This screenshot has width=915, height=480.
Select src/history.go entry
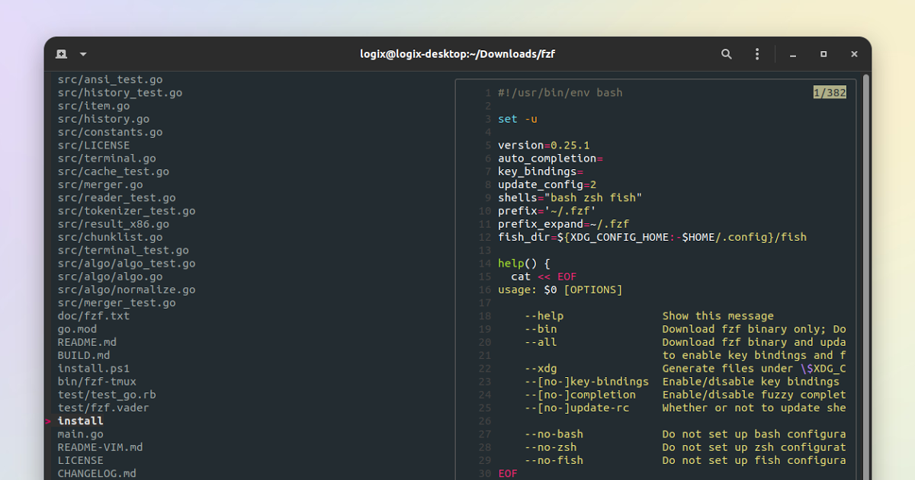[x=104, y=119]
